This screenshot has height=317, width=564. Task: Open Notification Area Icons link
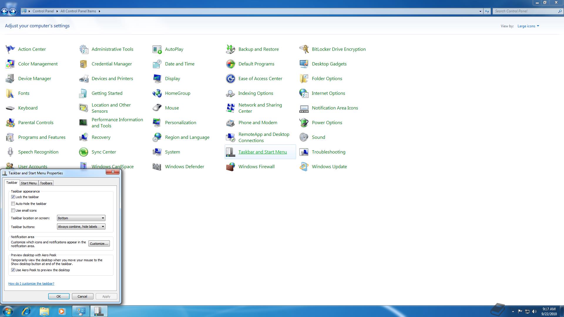pos(335,108)
